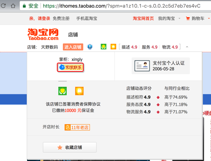The image size is (211, 161).
Task: Go to browser home page icon
Action: (x=13, y=6)
